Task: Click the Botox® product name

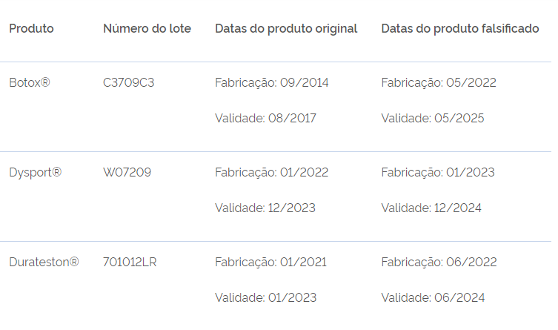Action: [x=30, y=82]
